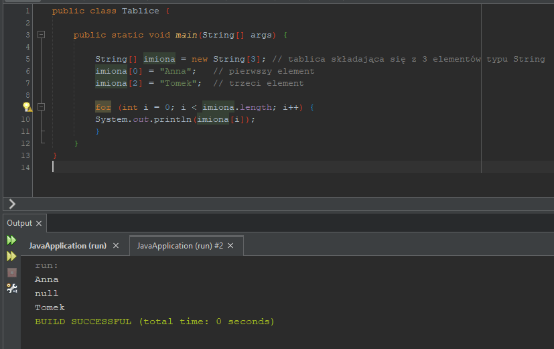Click the null line in output console

coord(46,293)
